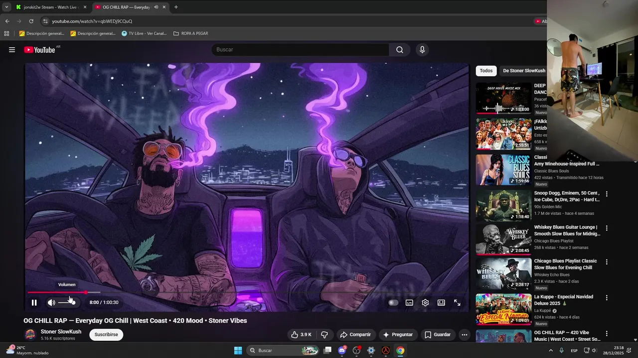Open the first Descripción general bookmark
This screenshot has height=358, width=638.
coord(42,33)
